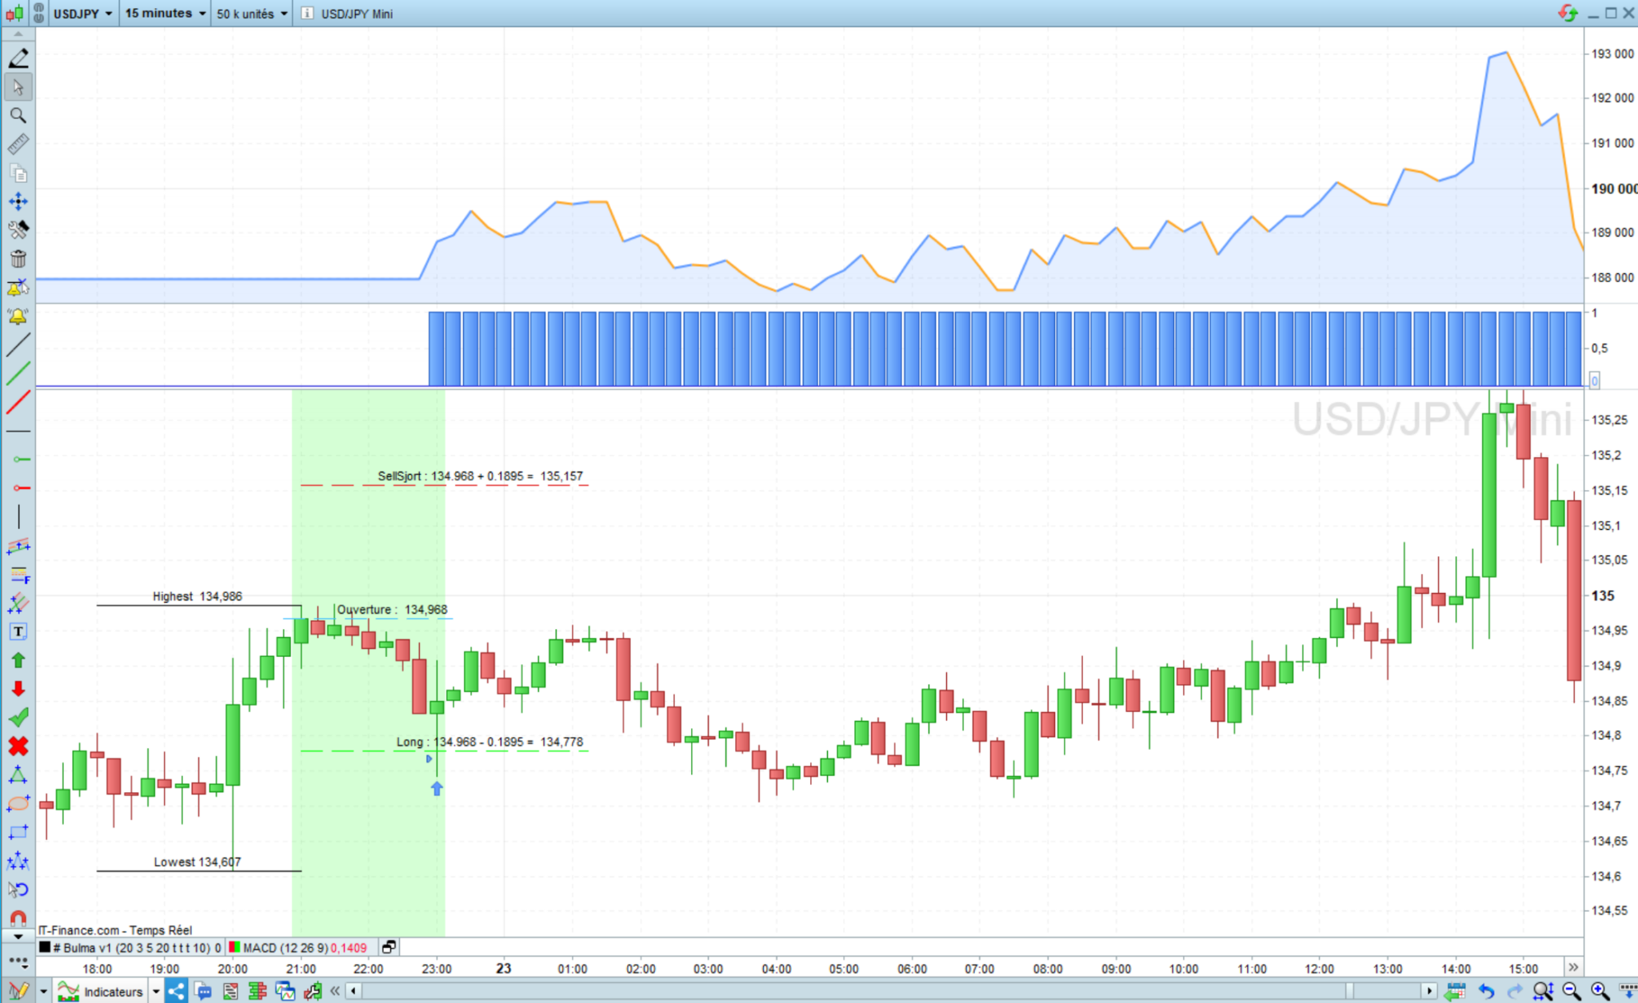Click the trash delete objects icon

pos(18,259)
